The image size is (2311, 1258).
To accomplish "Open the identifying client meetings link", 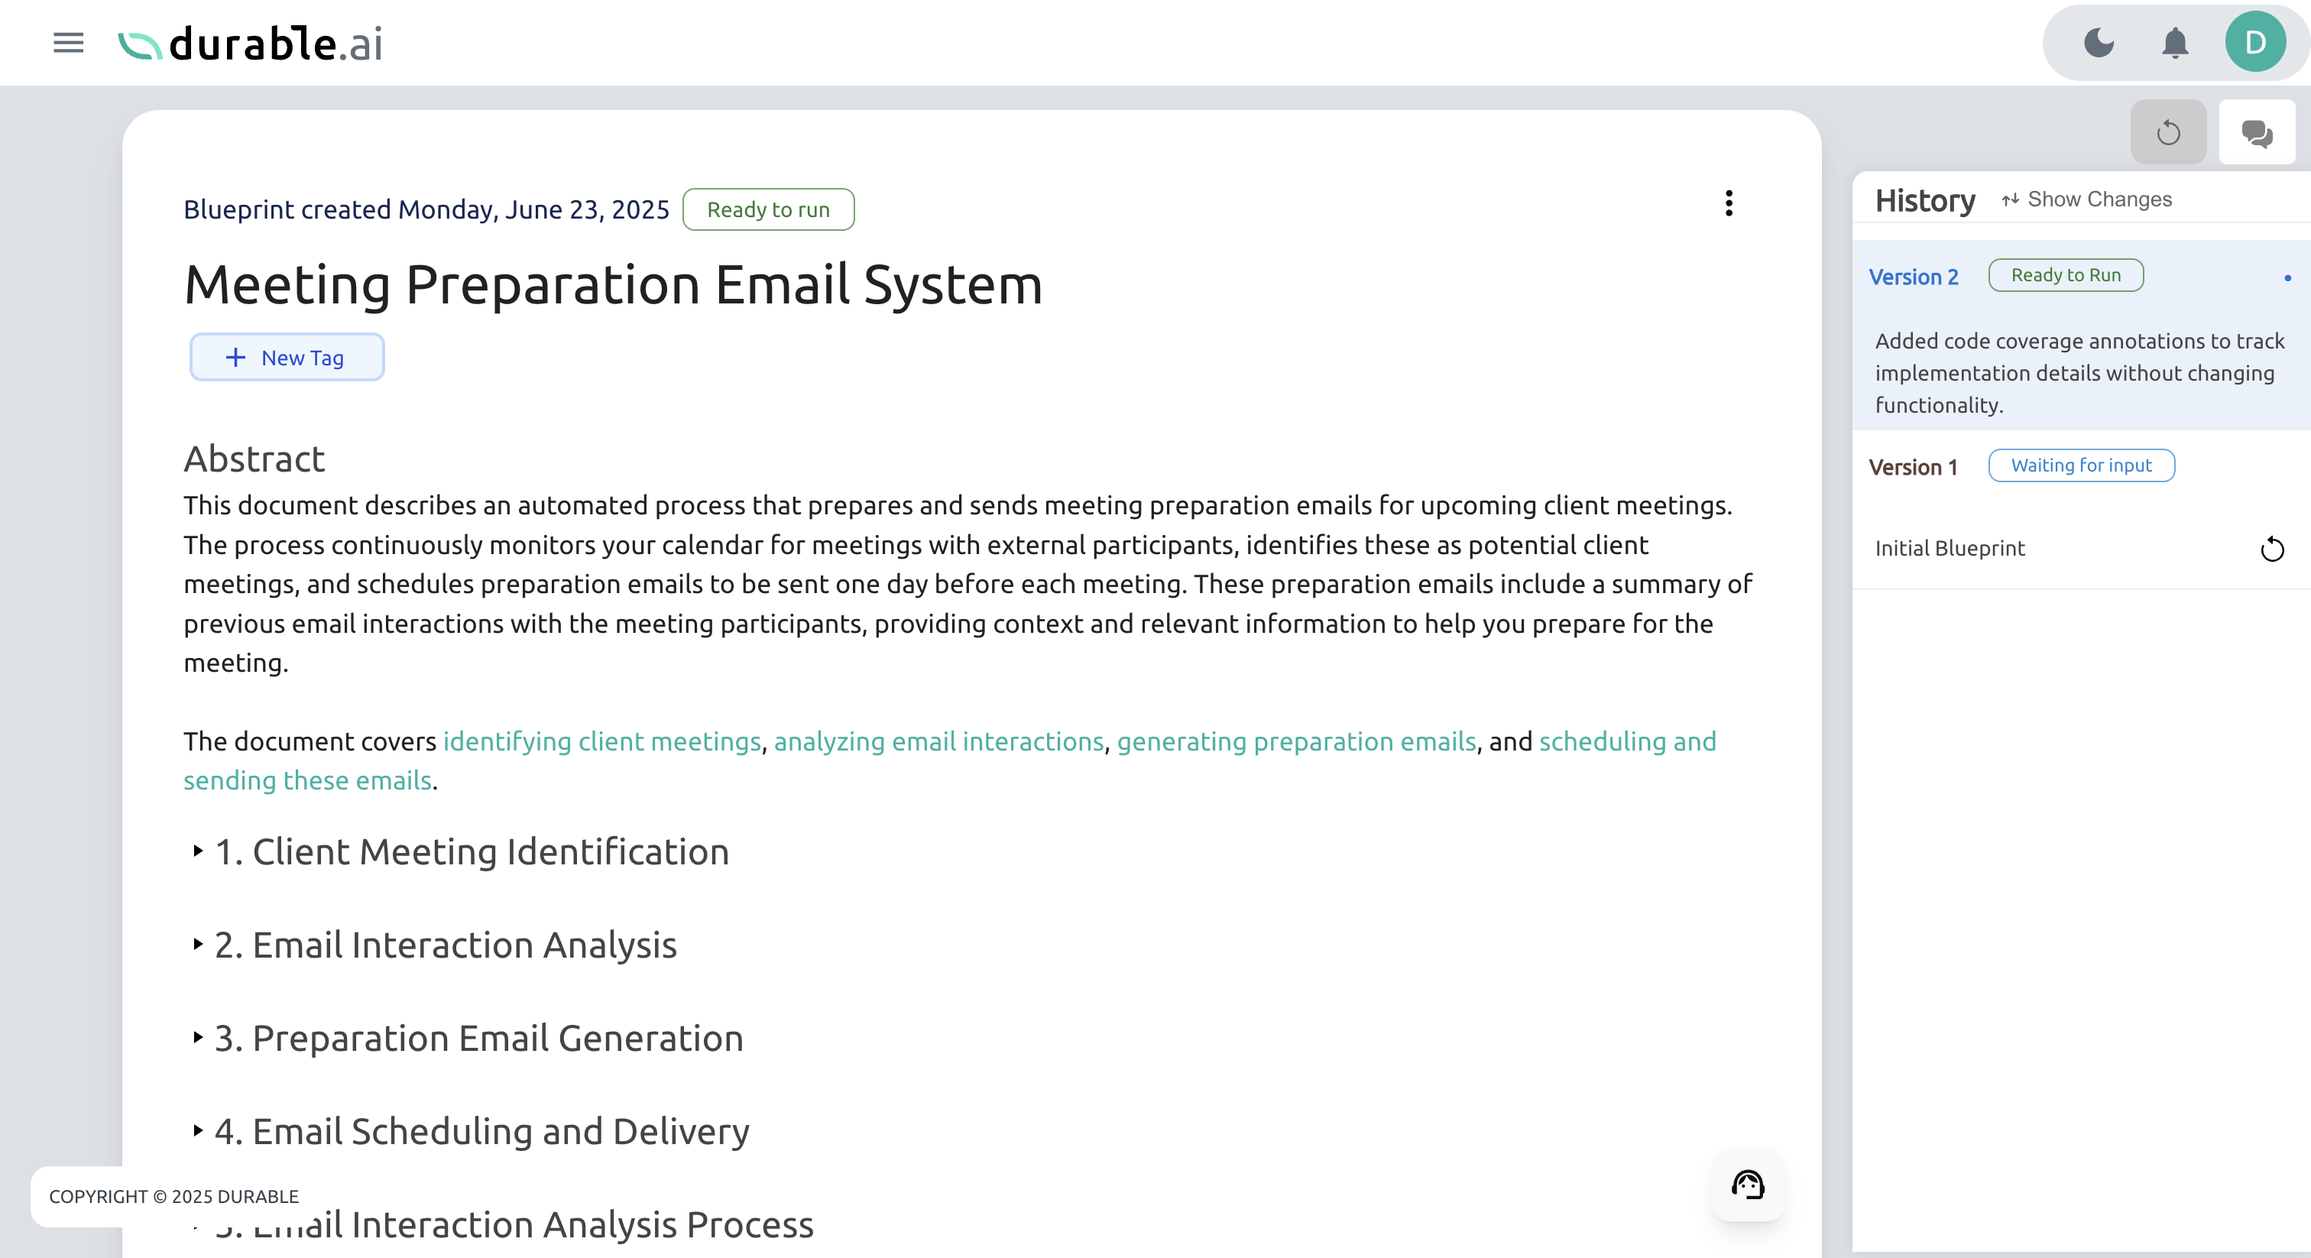I will pos(601,742).
